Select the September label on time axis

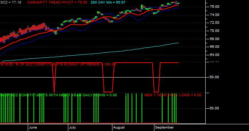(x=164, y=127)
